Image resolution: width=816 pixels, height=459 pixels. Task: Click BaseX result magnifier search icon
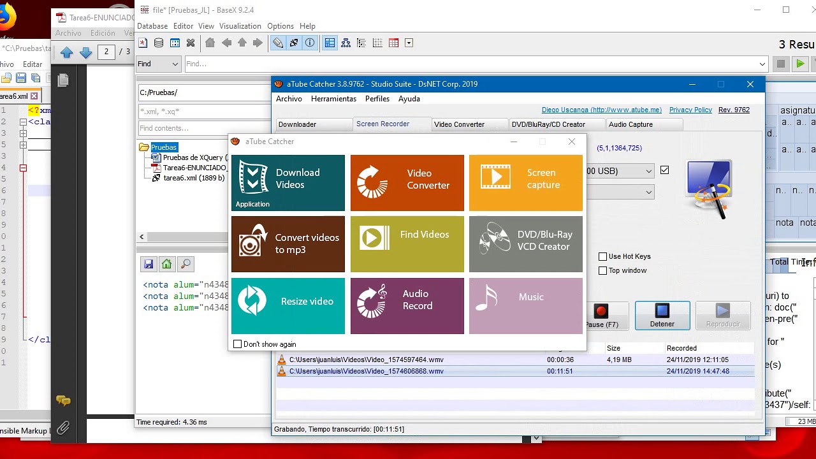coord(186,264)
